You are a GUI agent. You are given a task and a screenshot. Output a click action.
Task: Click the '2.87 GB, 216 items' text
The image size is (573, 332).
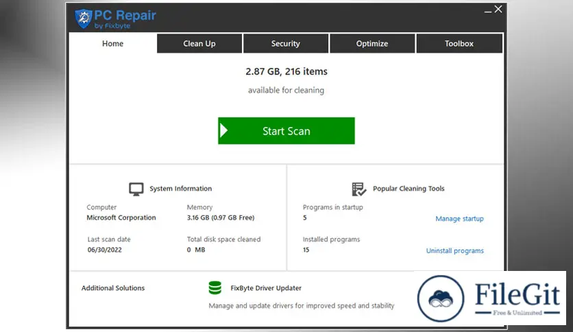(x=286, y=71)
